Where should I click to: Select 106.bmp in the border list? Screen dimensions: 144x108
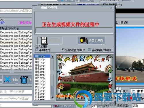pos(42,75)
